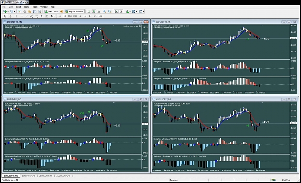This screenshot has height=183, width=301.
Task: Tick the Update Stops to BE box
Action: [140, 26]
